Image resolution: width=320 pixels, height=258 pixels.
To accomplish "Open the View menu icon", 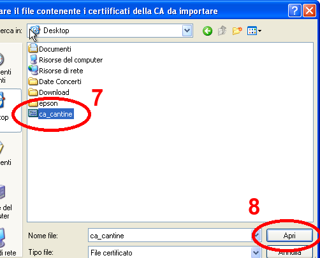I will click(x=254, y=31).
